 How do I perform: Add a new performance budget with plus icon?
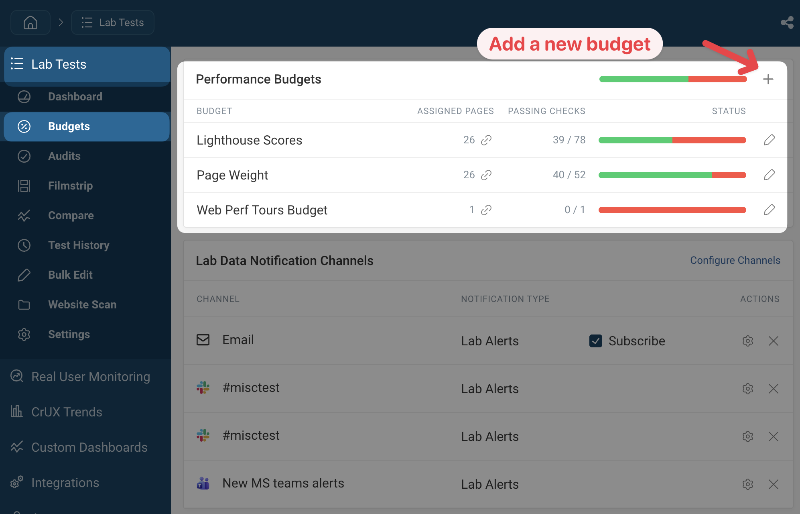click(x=768, y=79)
